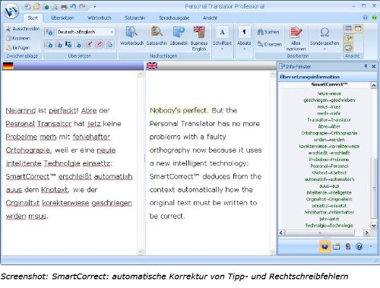This screenshot has height=288, width=380.
Task: Open the Sonderzeichen dropdown
Action: [x=325, y=38]
